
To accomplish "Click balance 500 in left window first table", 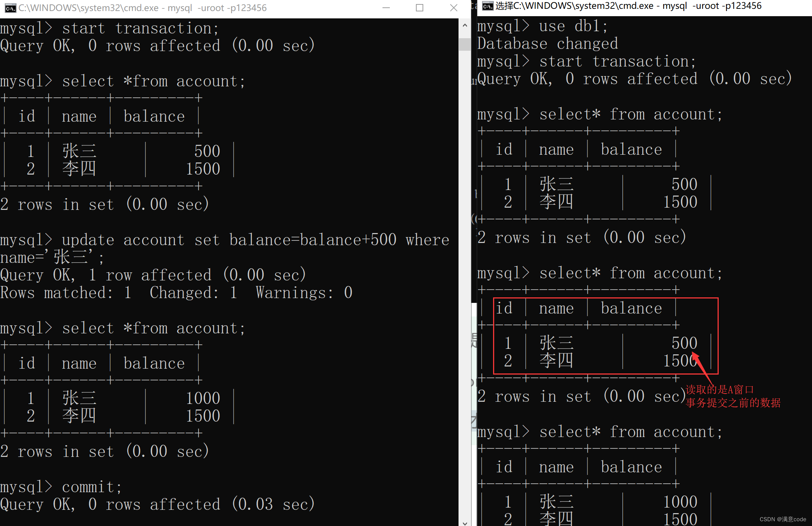I will 207,151.
